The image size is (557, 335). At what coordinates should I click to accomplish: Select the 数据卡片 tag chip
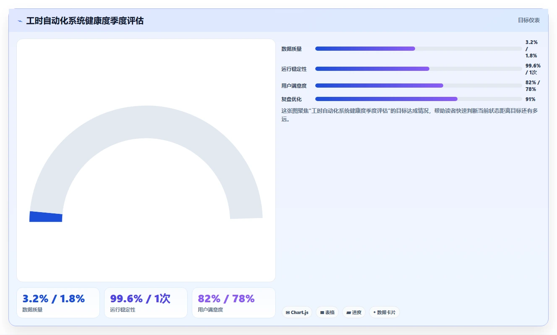(x=384, y=312)
